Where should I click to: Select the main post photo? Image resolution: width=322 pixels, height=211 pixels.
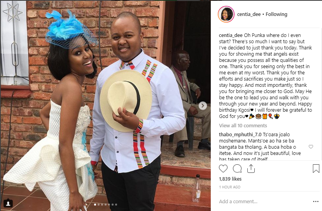pos(105,106)
